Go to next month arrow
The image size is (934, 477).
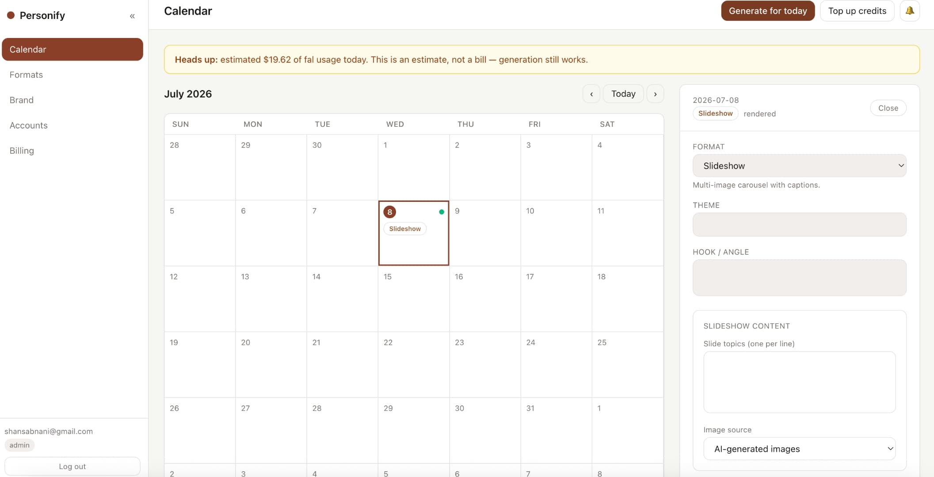coord(655,94)
